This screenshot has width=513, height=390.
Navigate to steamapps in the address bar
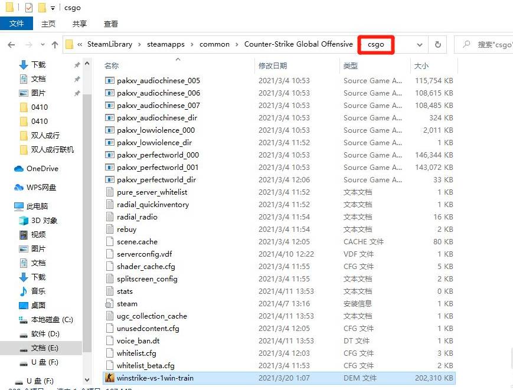pyautogui.click(x=165, y=44)
